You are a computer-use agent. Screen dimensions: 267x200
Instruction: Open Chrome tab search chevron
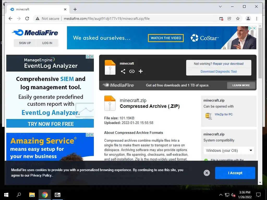click(x=220, y=7)
